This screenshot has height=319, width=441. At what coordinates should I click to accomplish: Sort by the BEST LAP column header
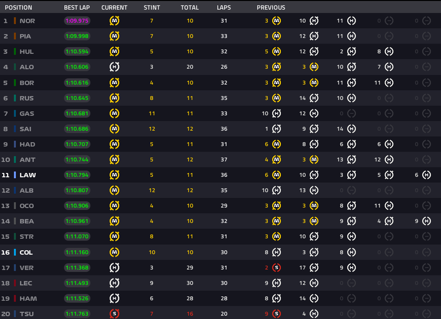click(x=77, y=8)
